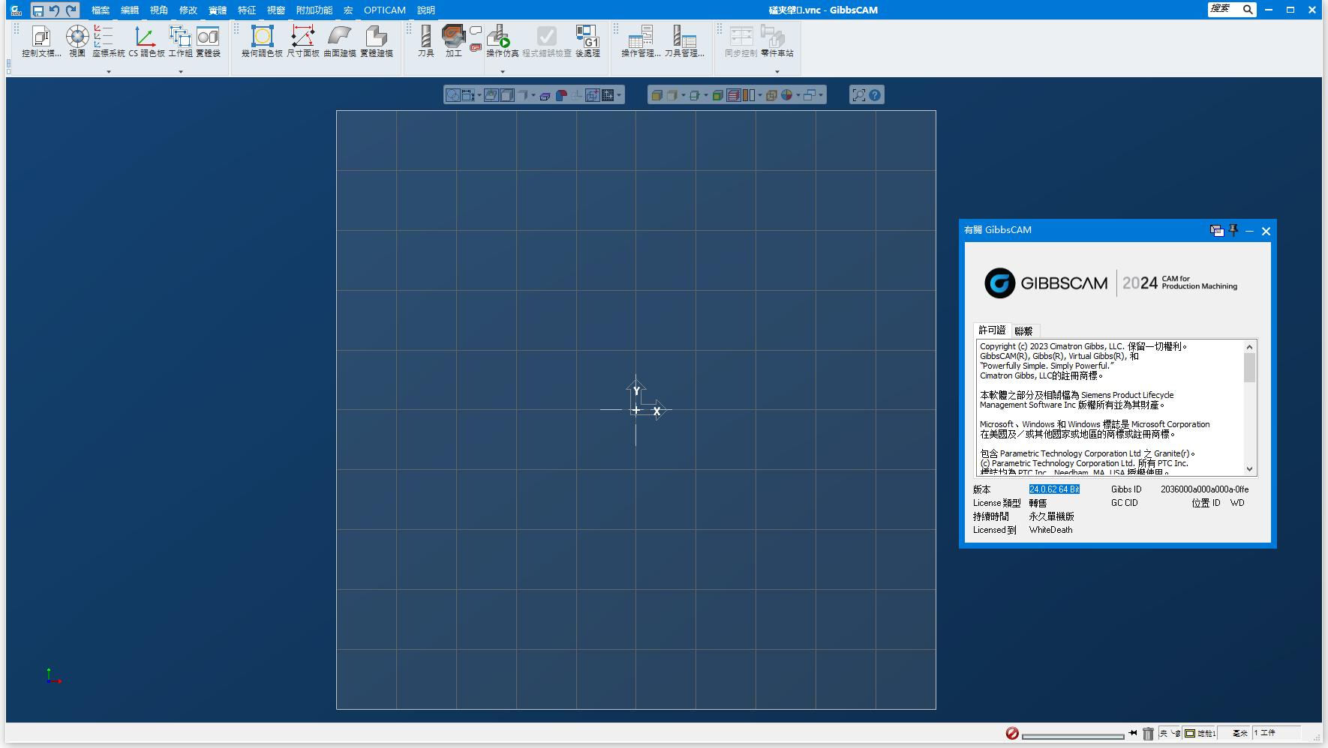
Task: Open the 加工 machining palette
Action: [453, 41]
